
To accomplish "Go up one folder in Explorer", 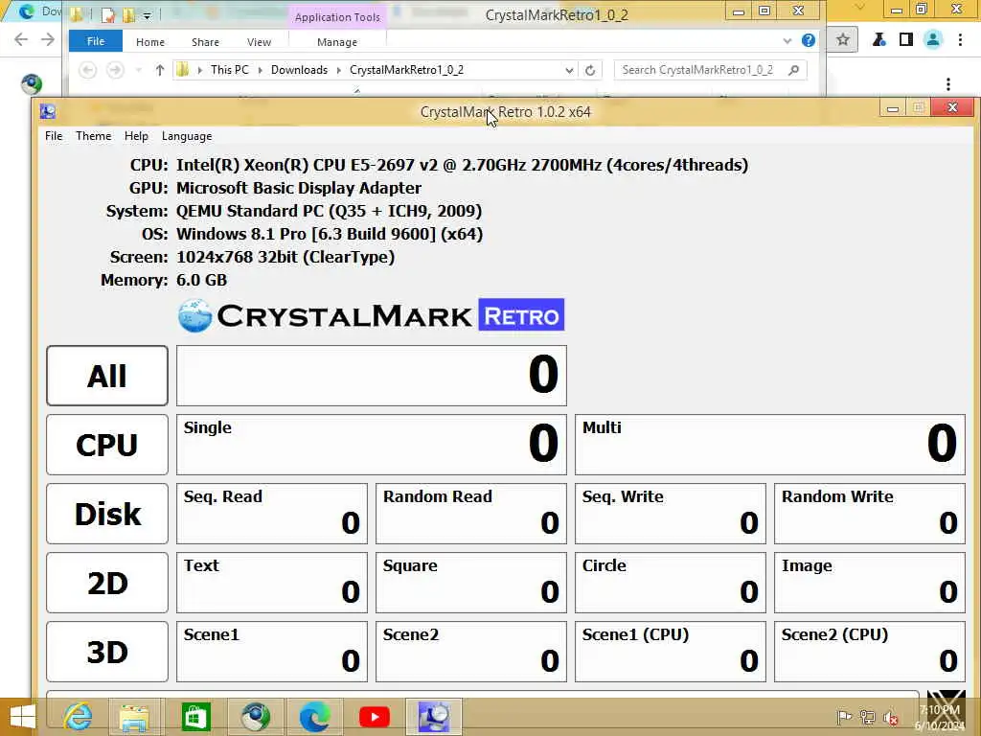I will 160,70.
